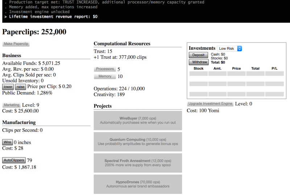Screen dimensions: 290x195
Task: Click the dropdown arrows beside Low Risk
Action: pyautogui.click(x=240, y=49)
